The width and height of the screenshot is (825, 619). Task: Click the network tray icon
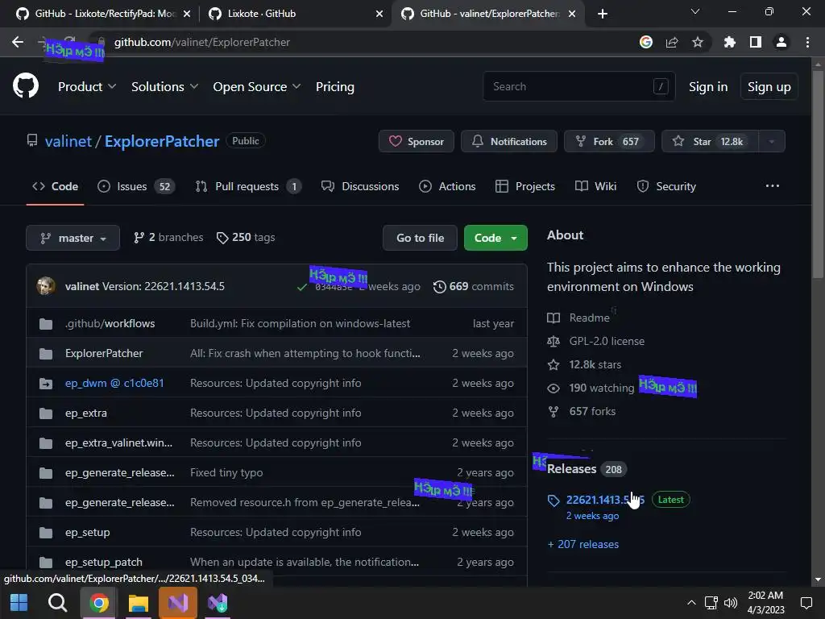pyautogui.click(x=711, y=603)
